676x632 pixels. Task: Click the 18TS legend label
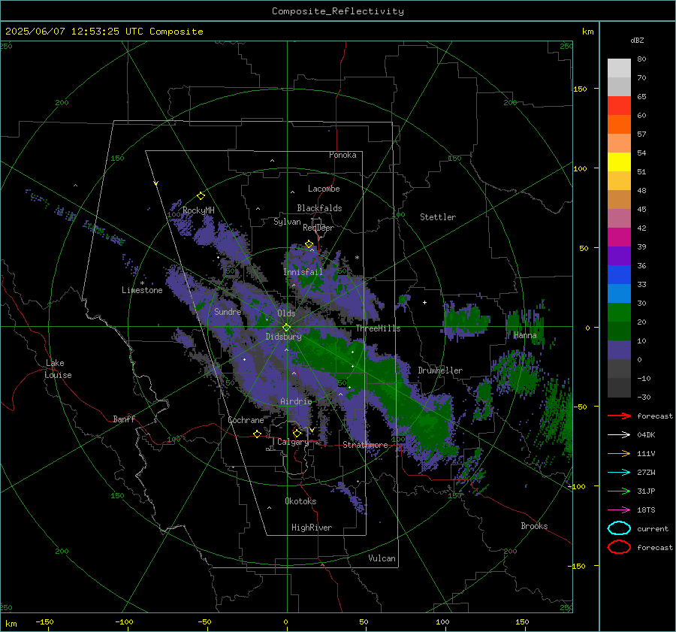(646, 510)
